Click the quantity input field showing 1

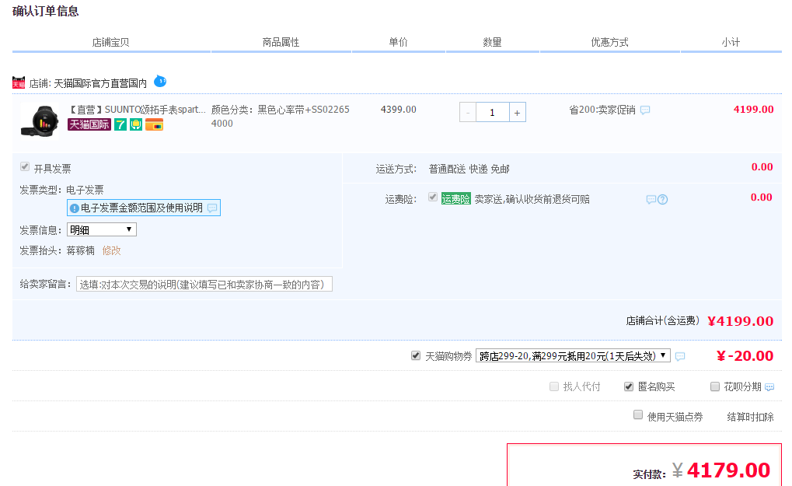[x=493, y=112]
